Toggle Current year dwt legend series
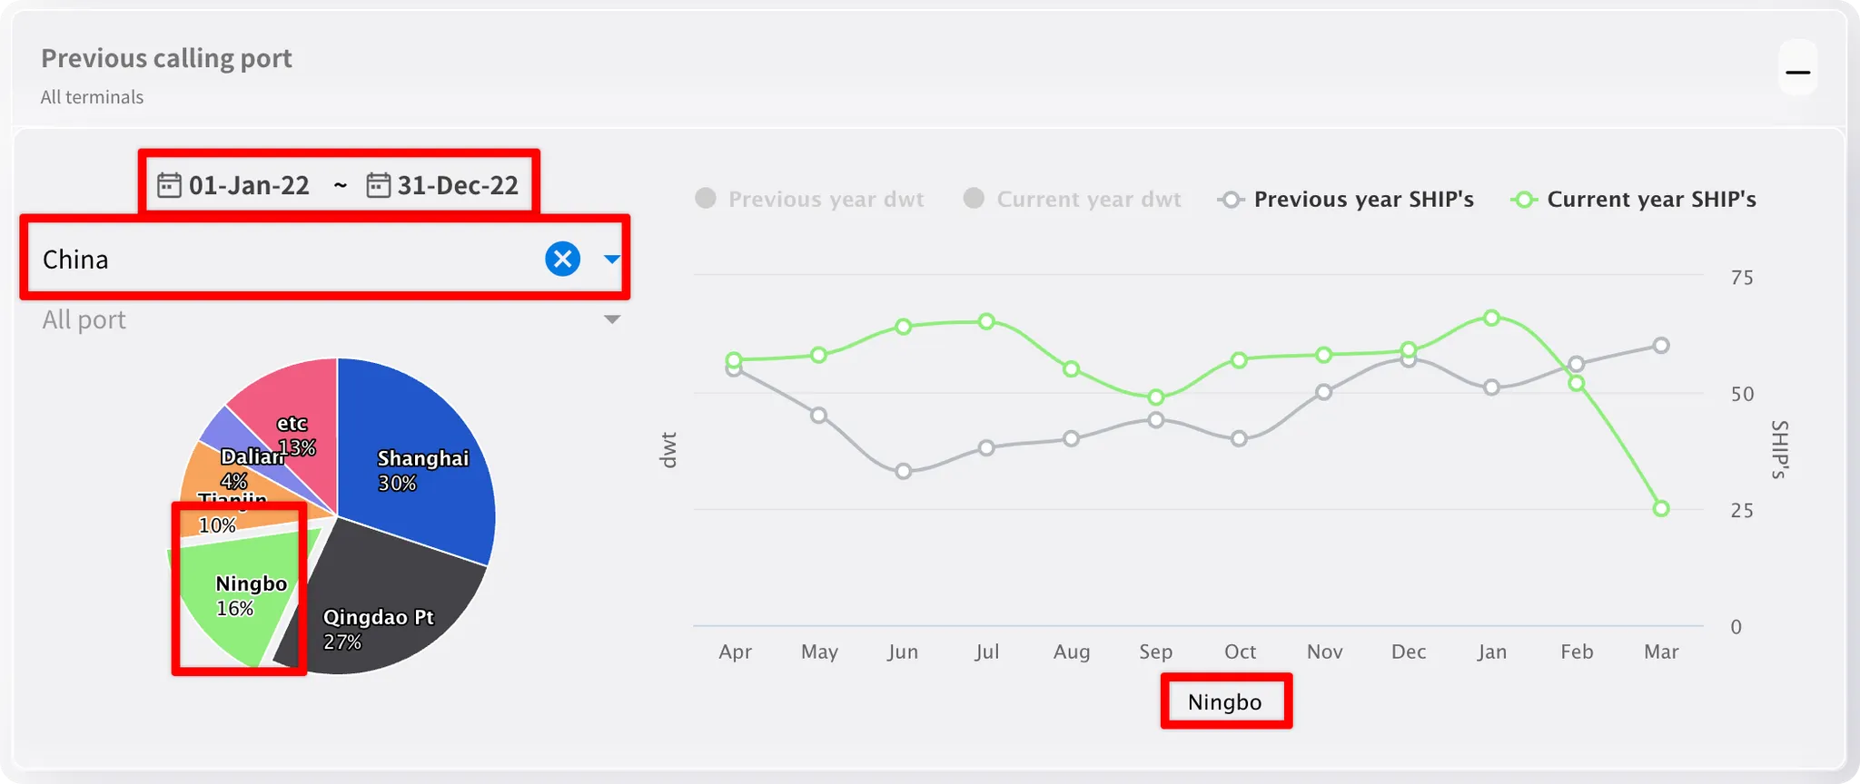The image size is (1860, 784). click(x=1073, y=200)
